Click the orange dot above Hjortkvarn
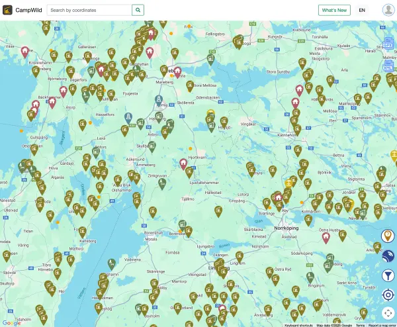Image resolution: width=397 pixels, height=327 pixels. pyautogui.click(x=190, y=148)
